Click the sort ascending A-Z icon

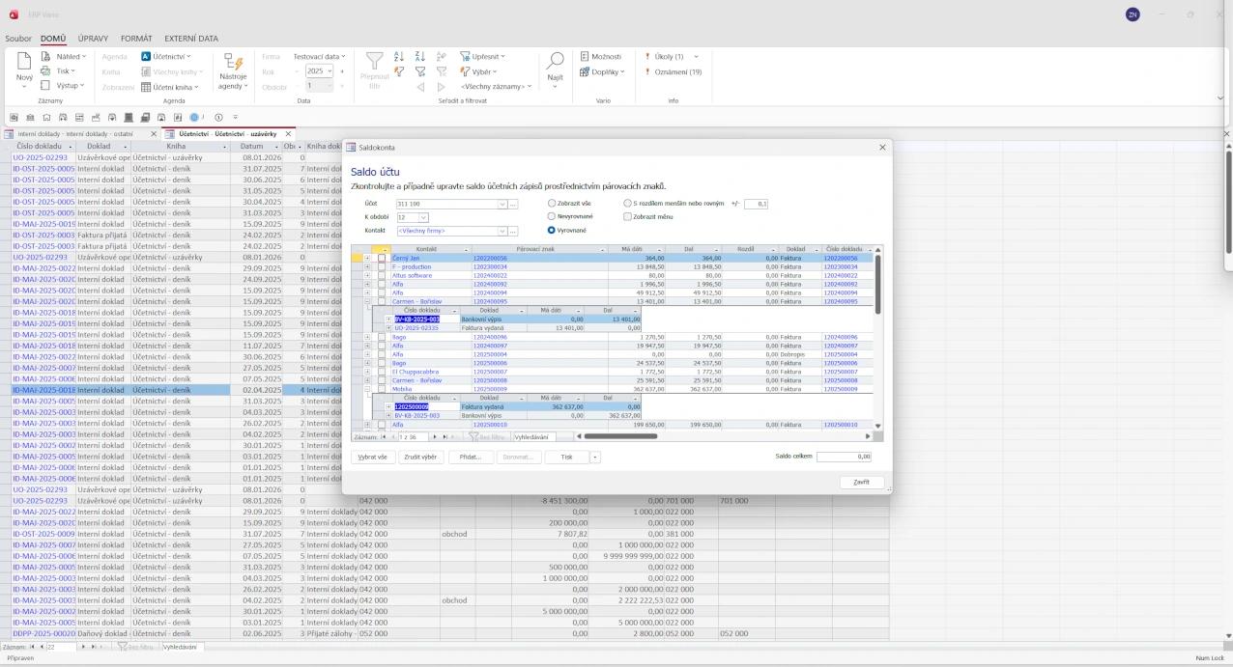[x=399, y=57]
